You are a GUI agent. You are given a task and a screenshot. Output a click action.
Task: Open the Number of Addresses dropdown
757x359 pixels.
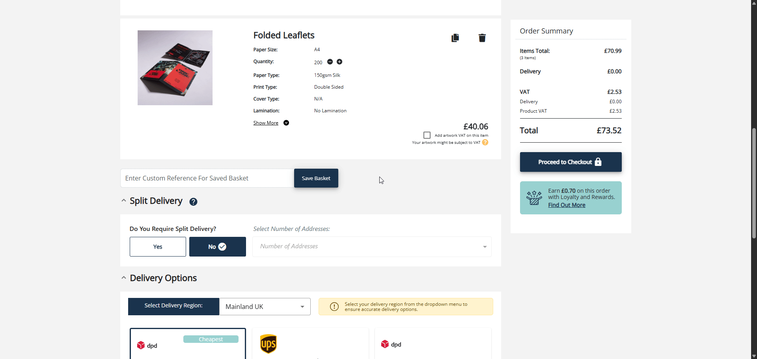372,247
